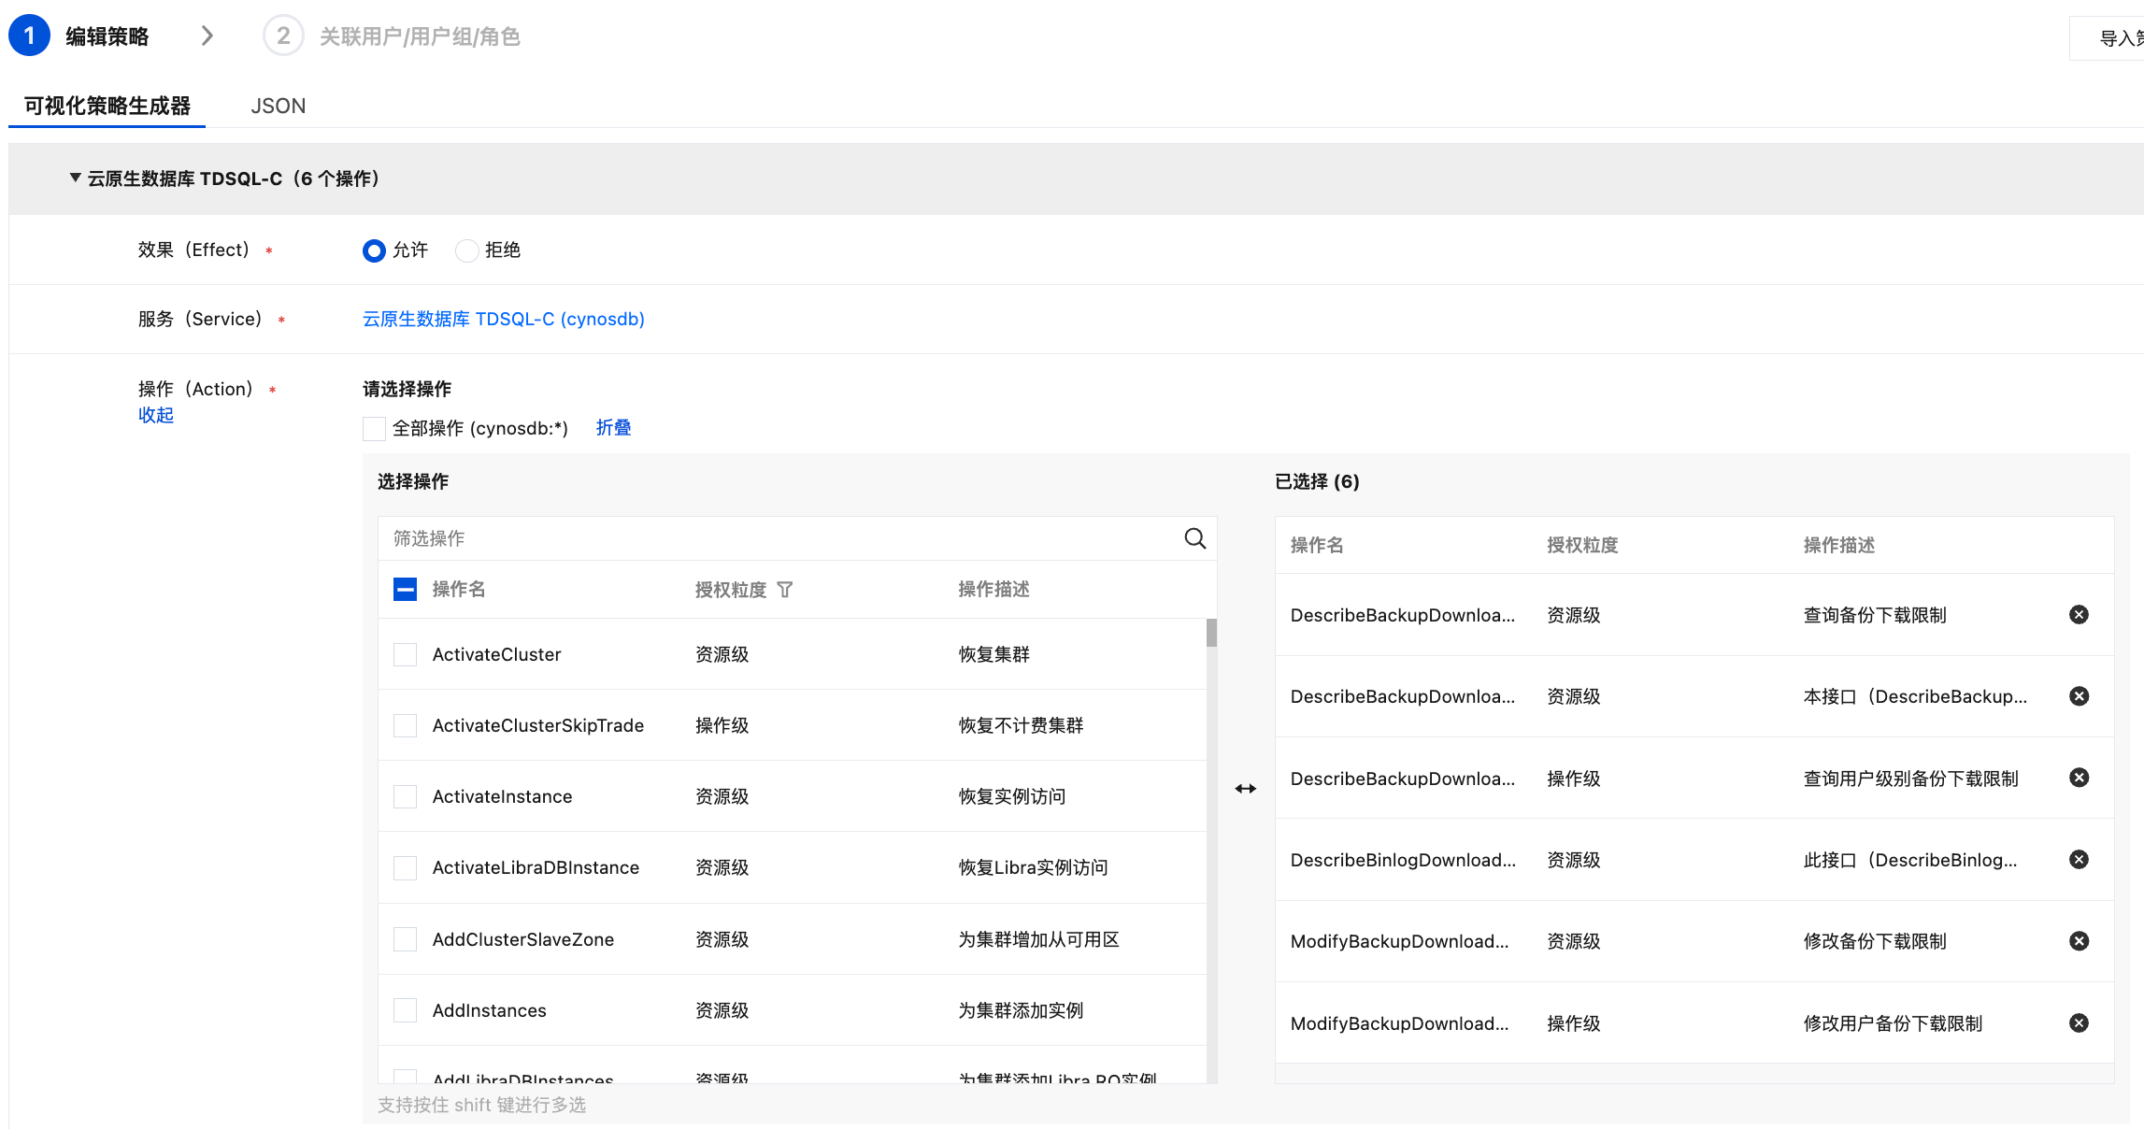
Task: Select the 拒绝 effect radio button
Action: point(467,250)
